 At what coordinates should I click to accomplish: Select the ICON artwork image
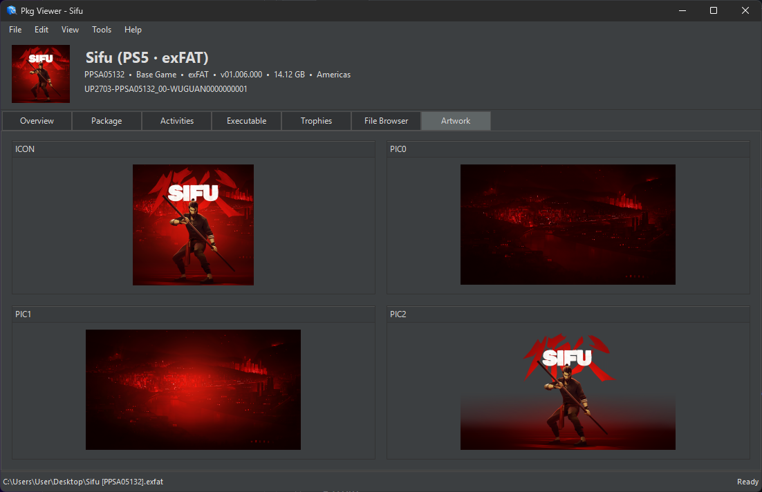pos(193,225)
